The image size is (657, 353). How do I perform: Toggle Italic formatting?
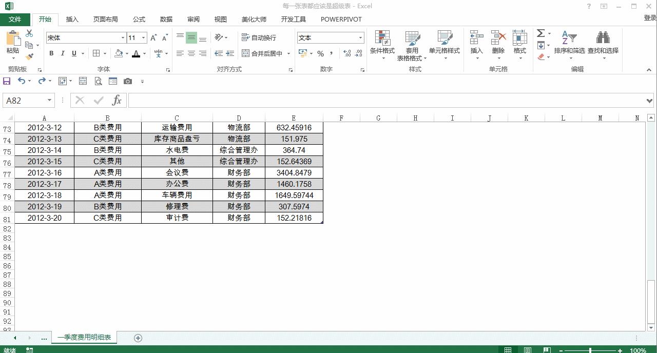[63, 53]
